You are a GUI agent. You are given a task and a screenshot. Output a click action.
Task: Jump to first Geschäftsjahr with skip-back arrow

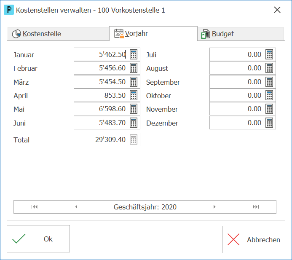pyautogui.click(x=35, y=207)
